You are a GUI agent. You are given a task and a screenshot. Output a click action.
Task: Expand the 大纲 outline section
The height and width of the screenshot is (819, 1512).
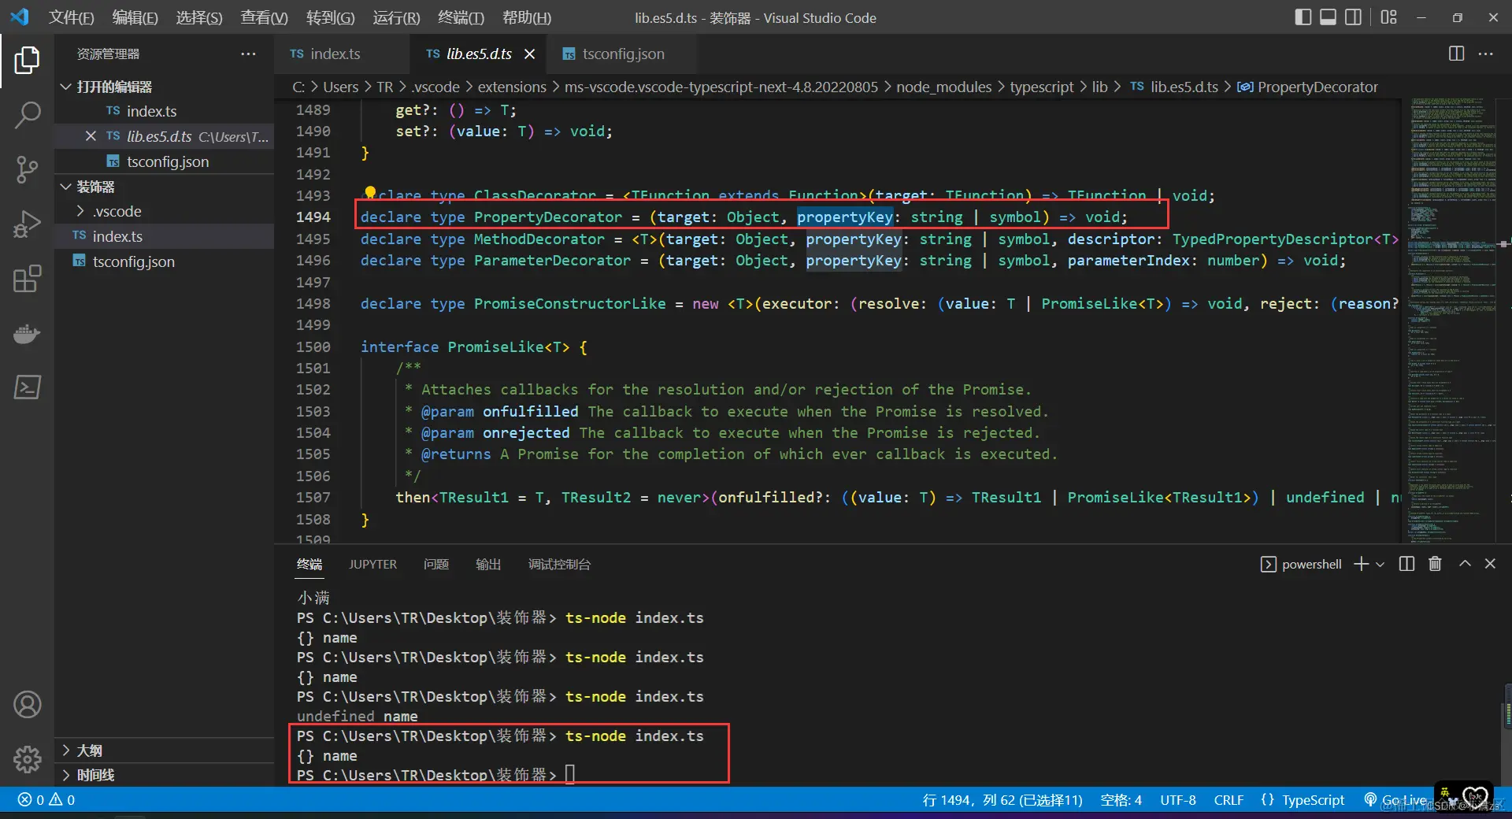click(x=164, y=750)
